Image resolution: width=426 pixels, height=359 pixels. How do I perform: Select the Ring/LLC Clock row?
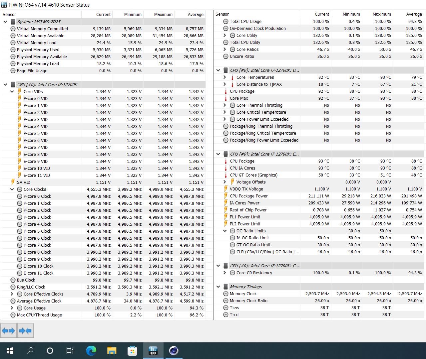(x=103, y=287)
